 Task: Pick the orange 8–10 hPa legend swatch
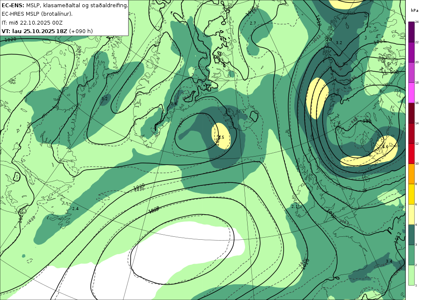[x=411, y=174]
